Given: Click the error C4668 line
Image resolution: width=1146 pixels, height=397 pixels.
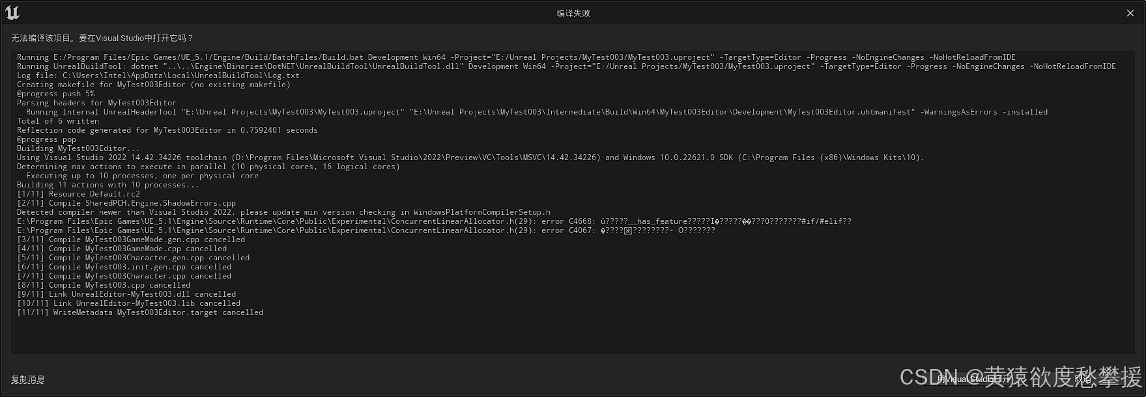Looking at the screenshot, I should tap(434, 221).
